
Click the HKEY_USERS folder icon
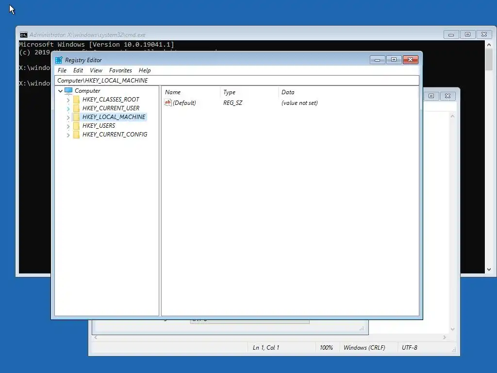[x=76, y=126]
